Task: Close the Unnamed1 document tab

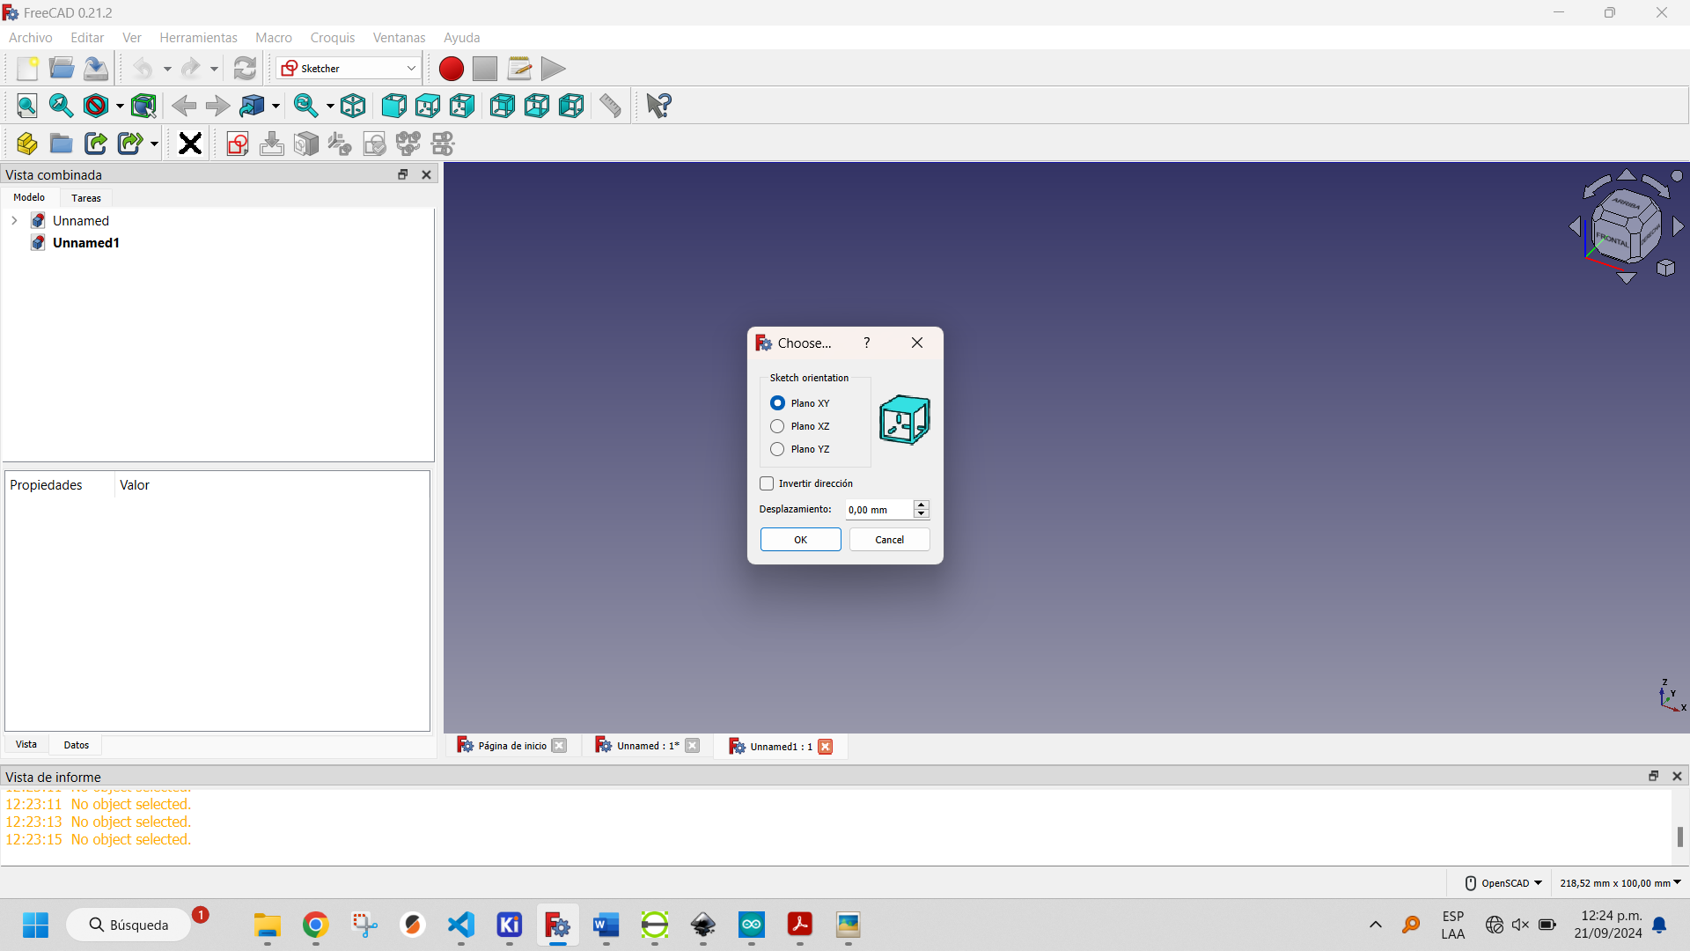Action: (826, 747)
